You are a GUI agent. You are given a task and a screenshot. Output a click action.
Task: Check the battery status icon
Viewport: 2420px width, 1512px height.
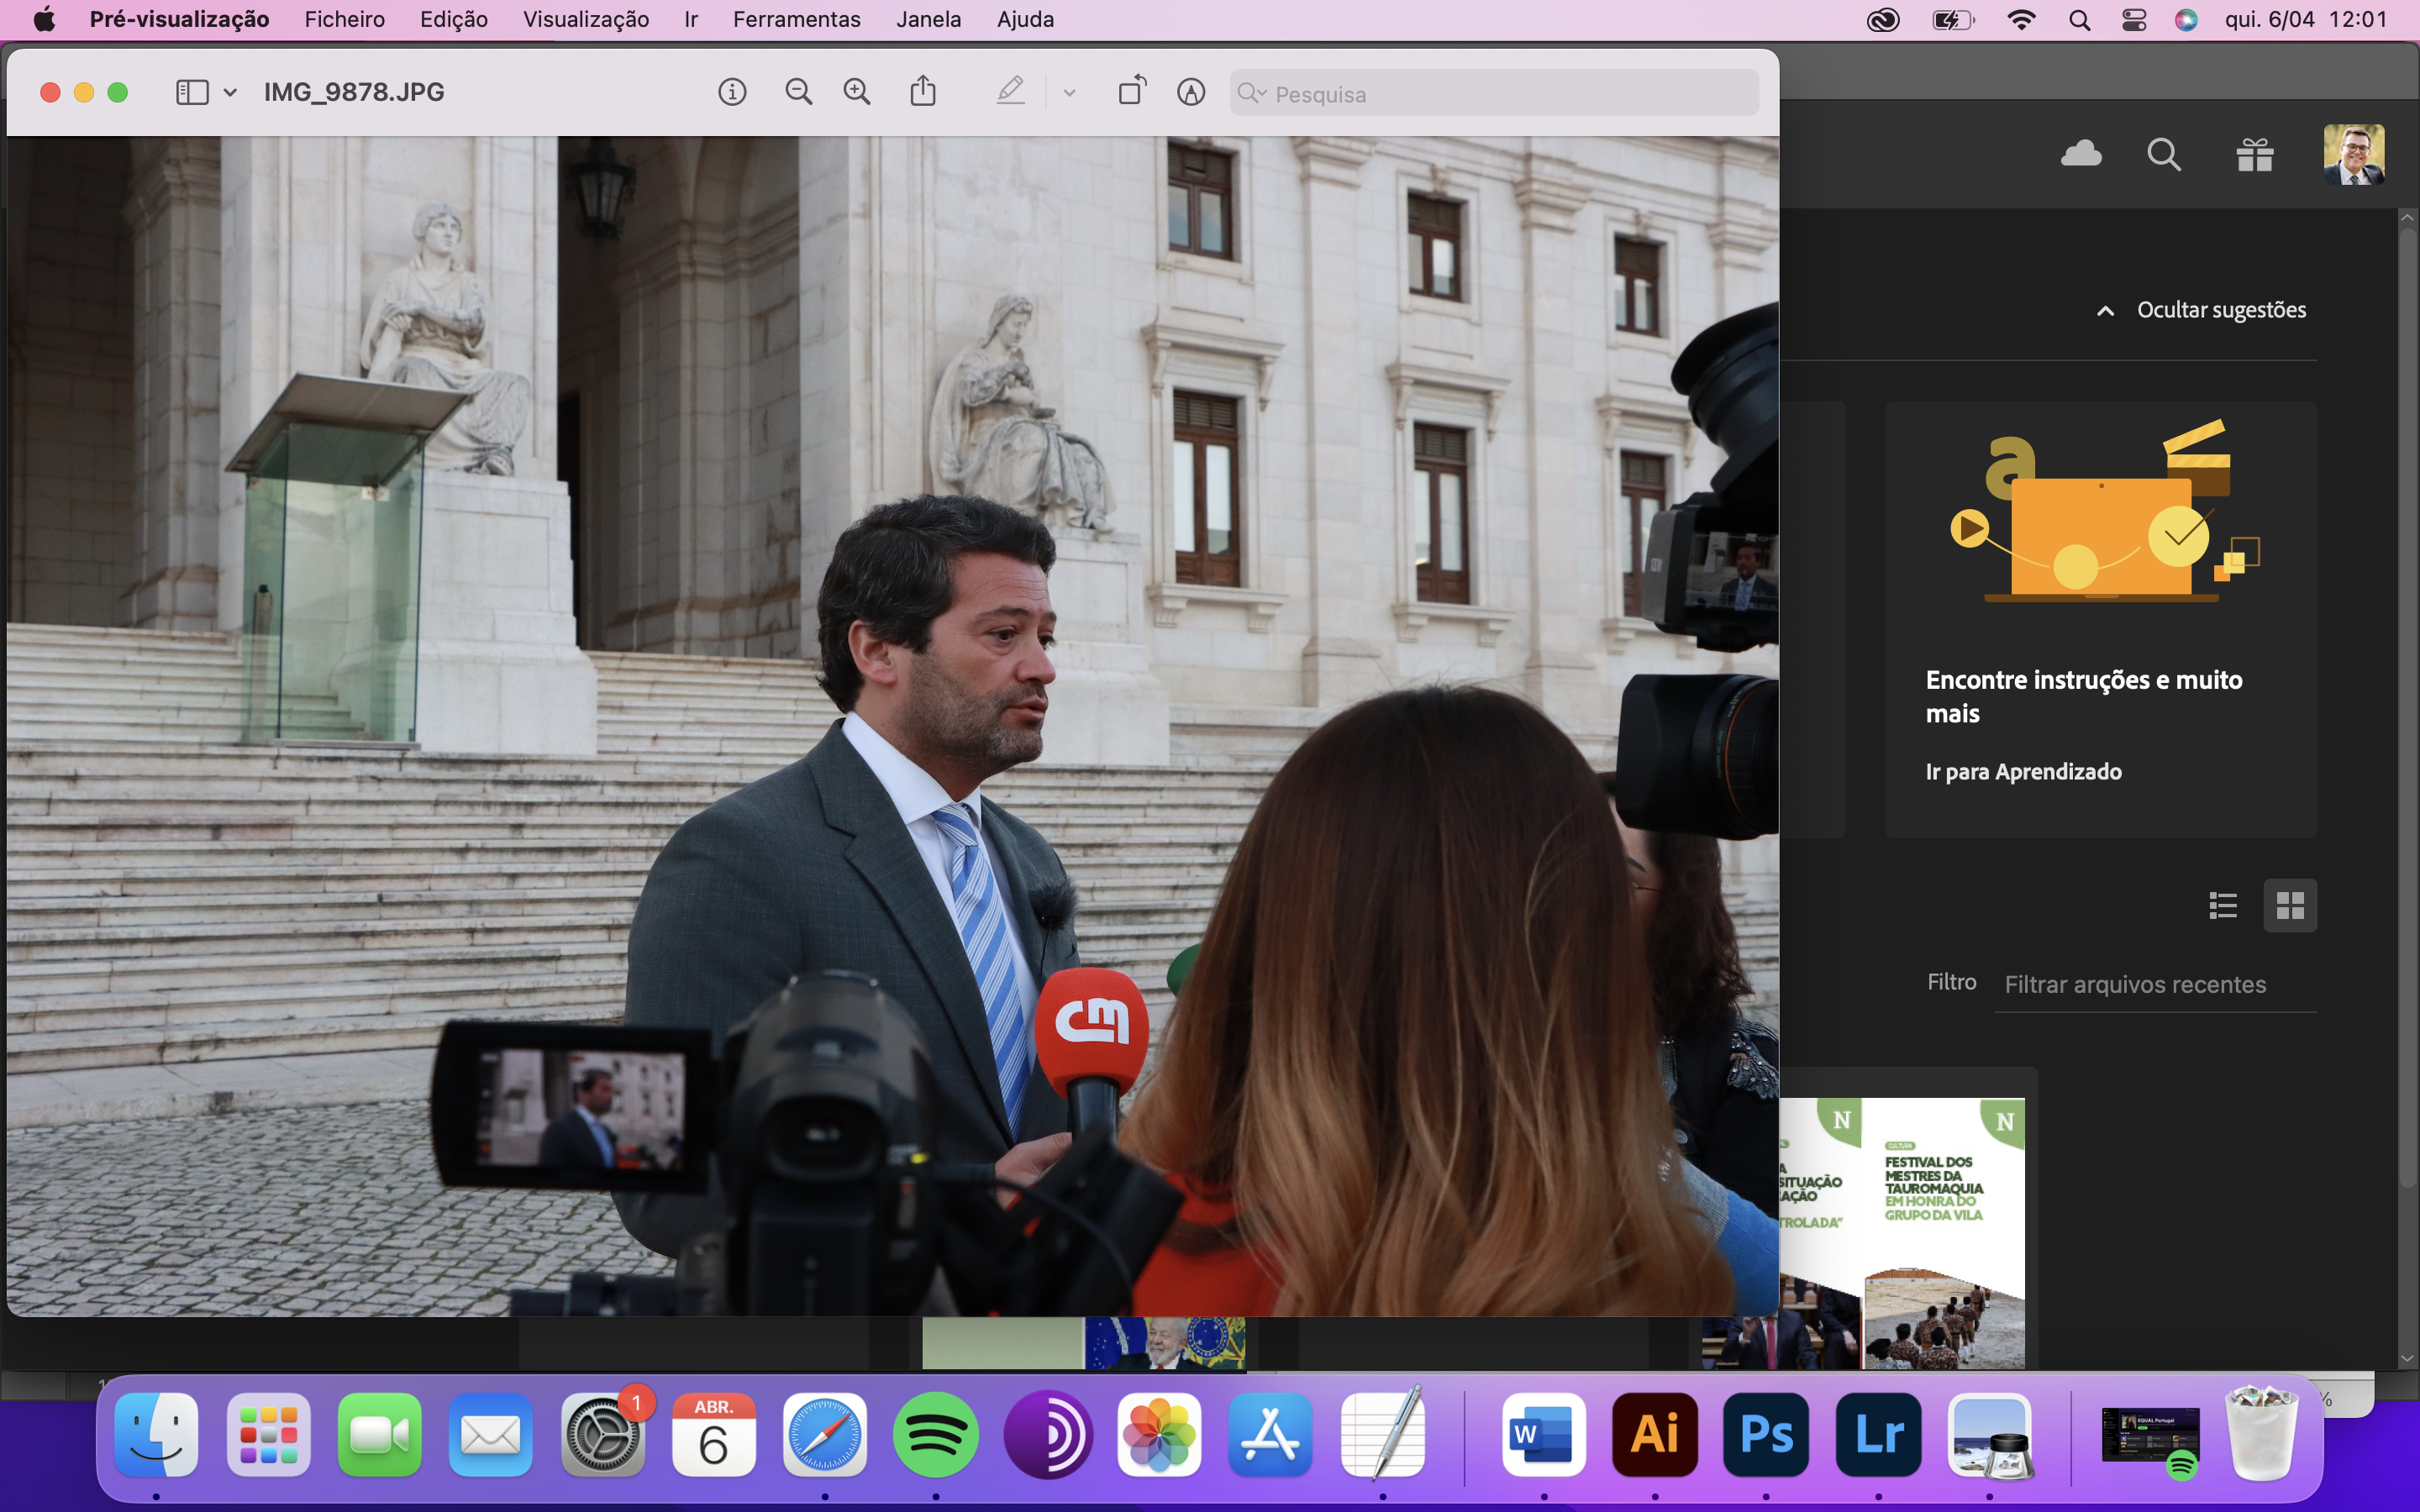coord(1953,20)
